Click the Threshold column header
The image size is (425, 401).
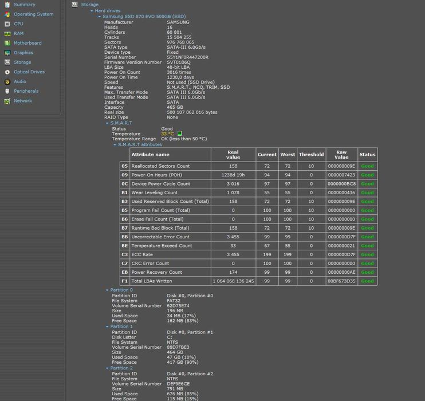tap(311, 155)
